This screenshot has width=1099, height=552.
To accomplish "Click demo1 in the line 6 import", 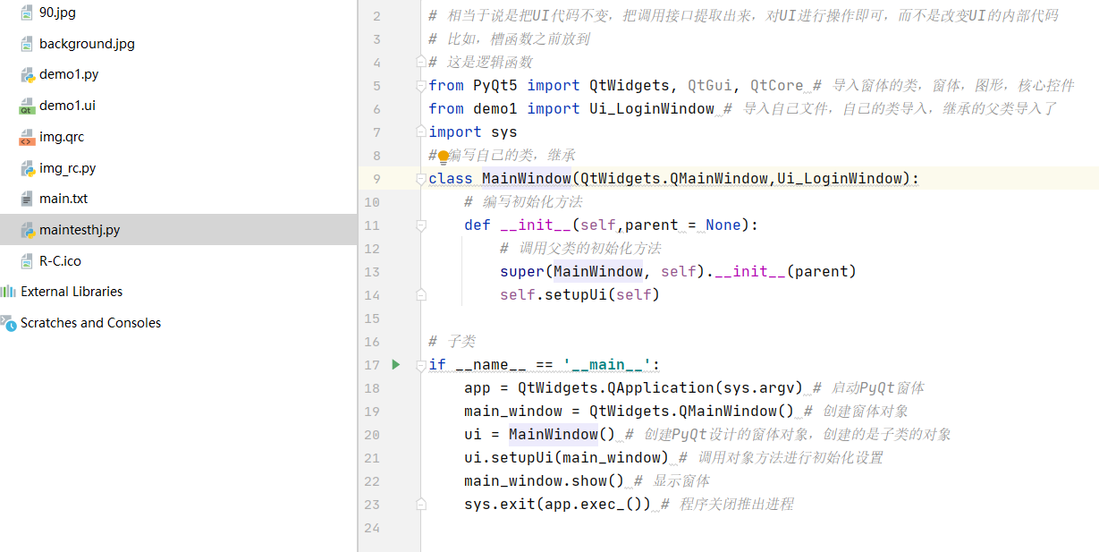I will [x=495, y=109].
